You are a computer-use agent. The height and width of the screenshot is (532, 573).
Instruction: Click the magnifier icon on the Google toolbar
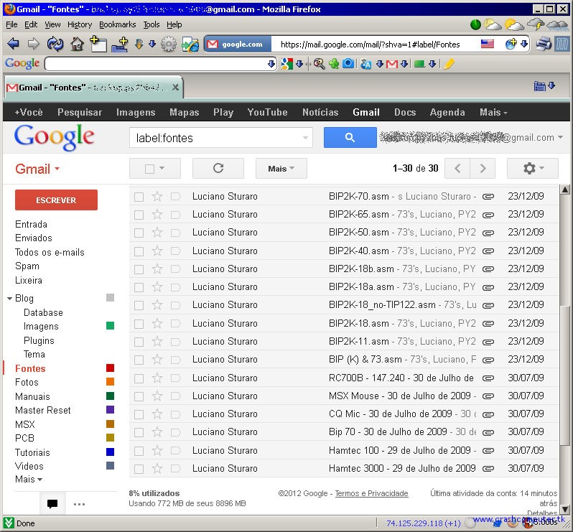319,64
